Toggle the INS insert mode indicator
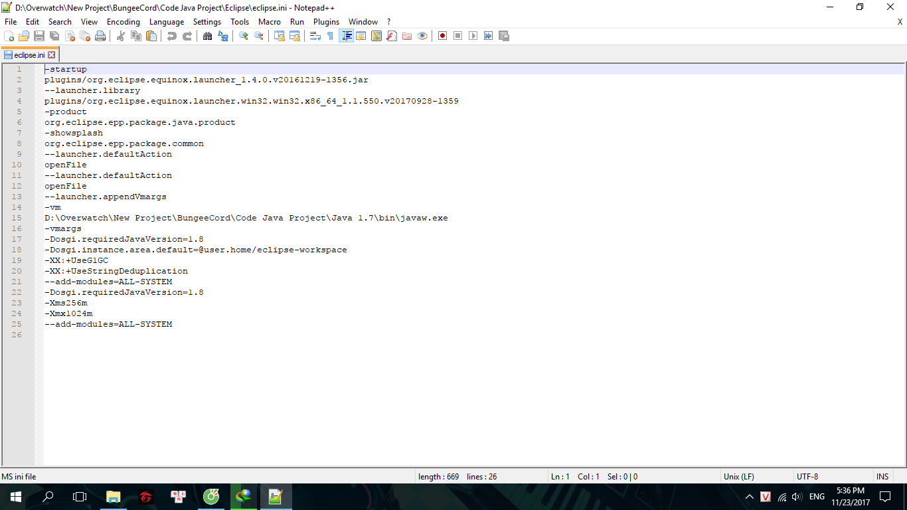This screenshot has width=907, height=510. (x=882, y=477)
